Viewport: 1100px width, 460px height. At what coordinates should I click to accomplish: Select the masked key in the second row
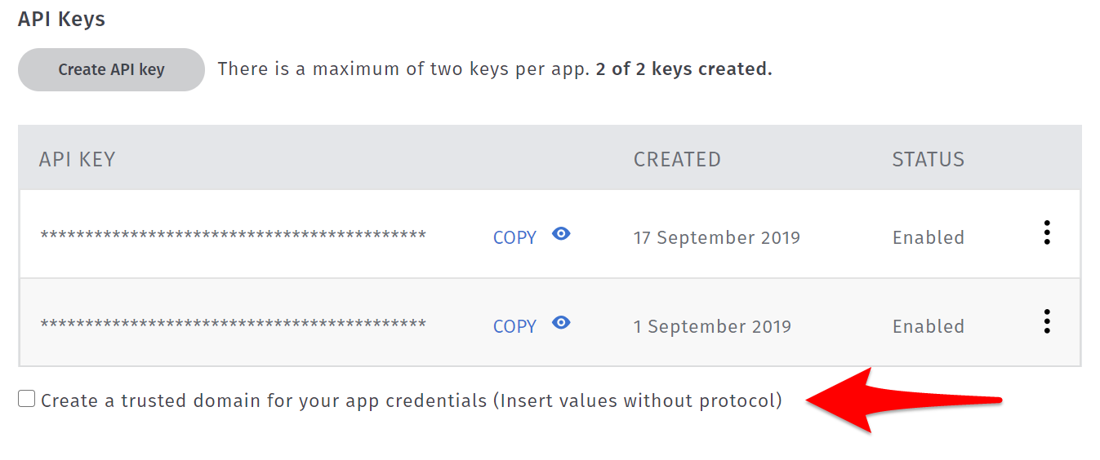[234, 325]
